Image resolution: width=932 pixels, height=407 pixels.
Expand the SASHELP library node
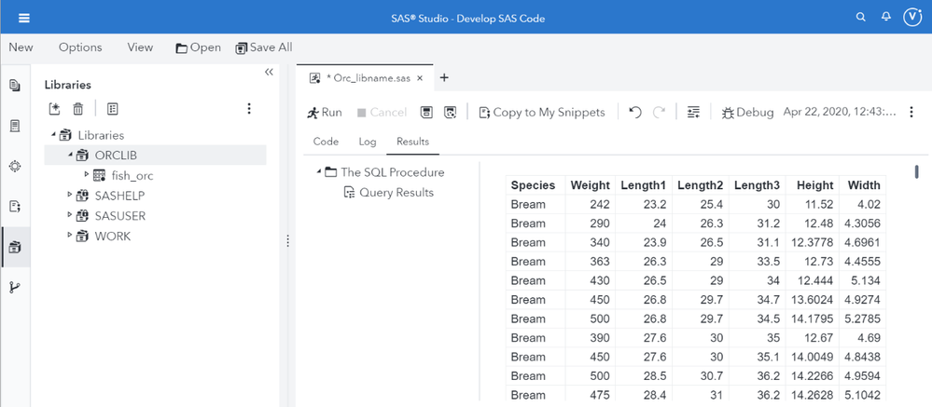[69, 196]
